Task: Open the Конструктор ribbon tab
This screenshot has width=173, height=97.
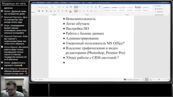Action: pyautogui.click(x=41, y=2)
